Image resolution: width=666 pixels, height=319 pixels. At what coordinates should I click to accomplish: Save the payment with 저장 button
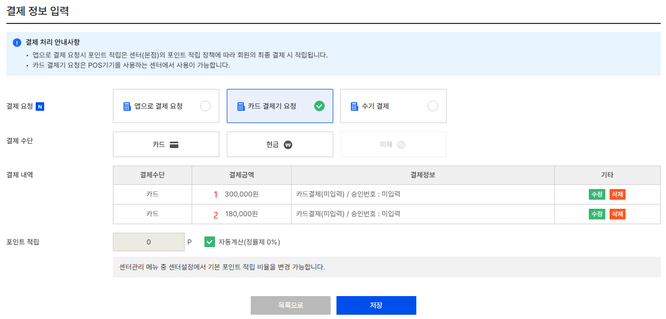pyautogui.click(x=376, y=306)
